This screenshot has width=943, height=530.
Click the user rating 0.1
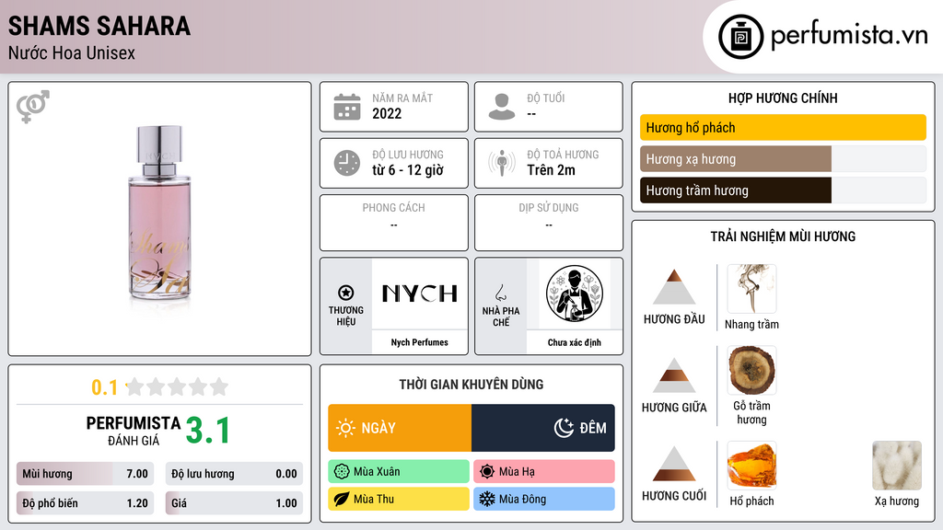tap(104, 387)
